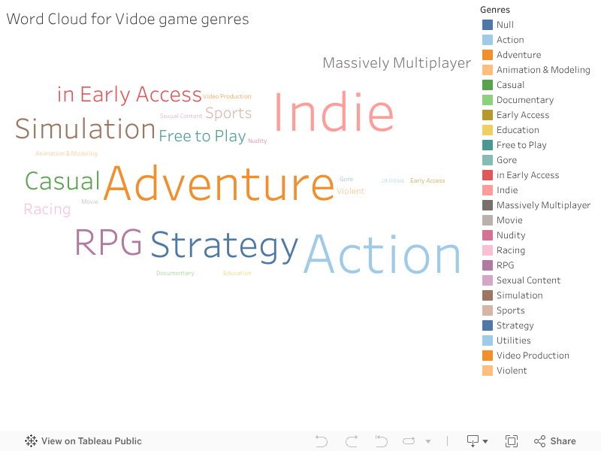Click the small 'Documentary' word in cloud
601x451 pixels.
pyautogui.click(x=175, y=273)
